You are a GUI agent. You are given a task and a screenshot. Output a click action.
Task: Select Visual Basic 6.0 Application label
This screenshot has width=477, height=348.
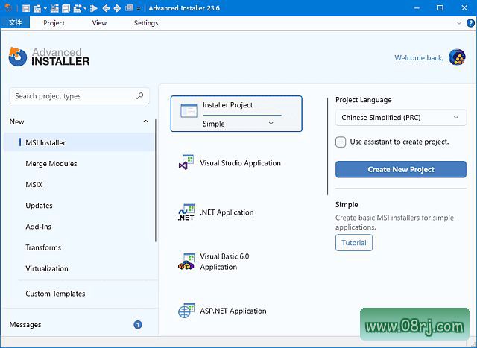point(224,262)
